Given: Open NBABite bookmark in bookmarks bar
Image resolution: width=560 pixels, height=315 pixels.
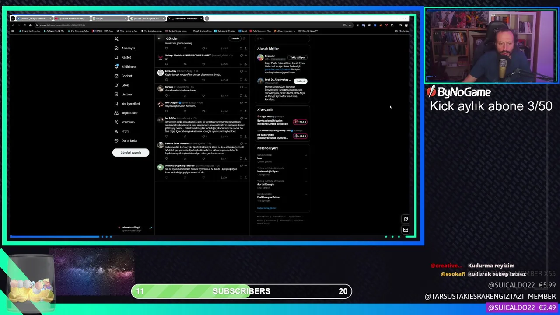Looking at the screenshot, I should coord(103,31).
